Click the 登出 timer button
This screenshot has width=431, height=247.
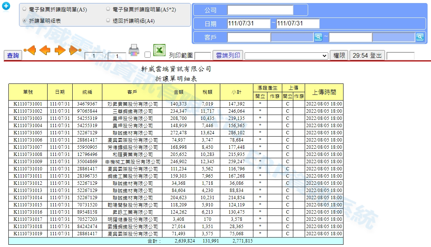(x=367, y=55)
